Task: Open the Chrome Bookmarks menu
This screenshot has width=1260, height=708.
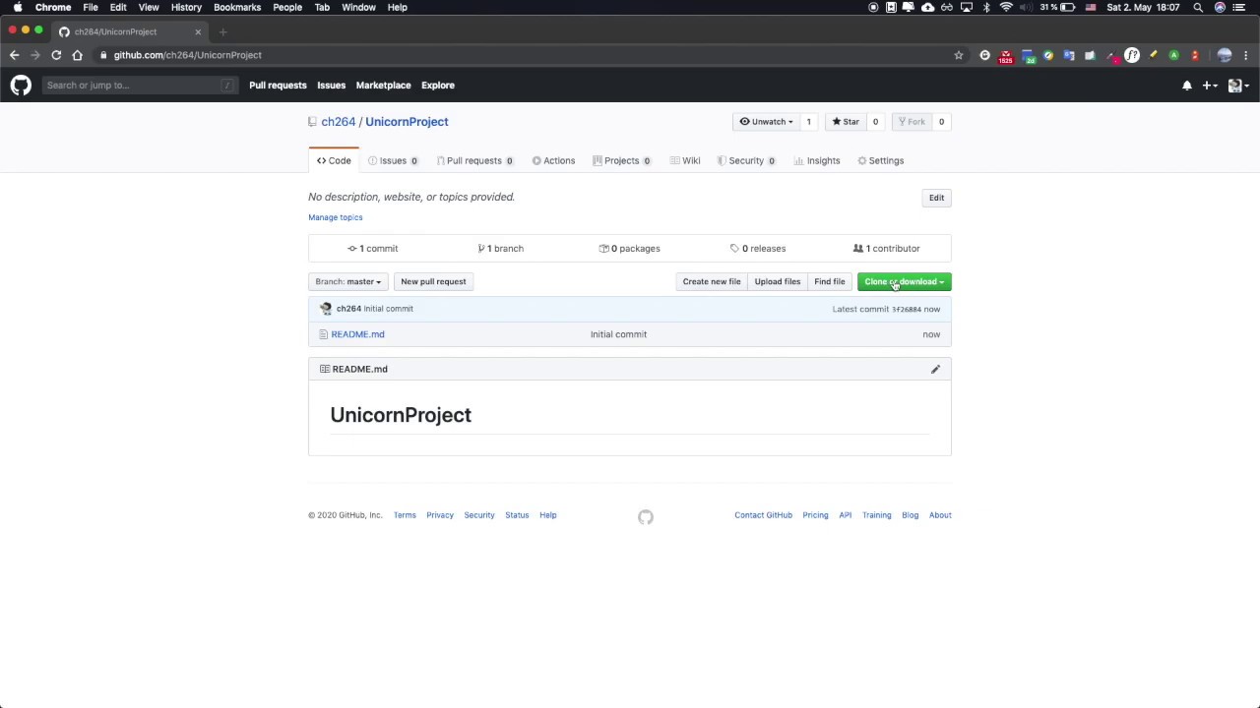Action: 237,7
